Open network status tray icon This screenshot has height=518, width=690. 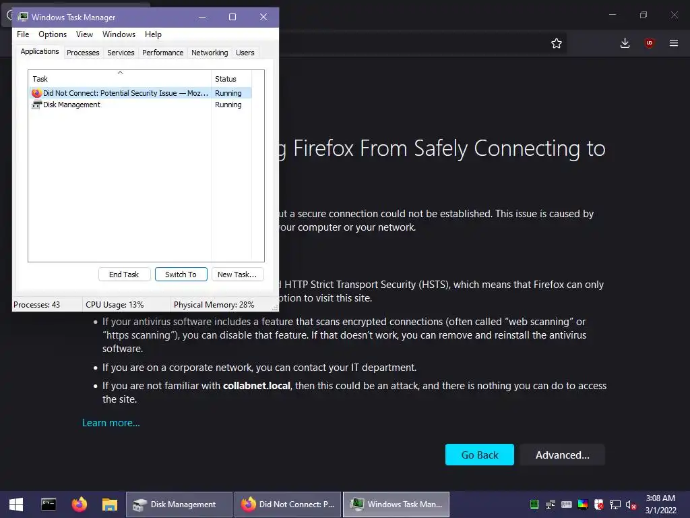tap(615, 505)
